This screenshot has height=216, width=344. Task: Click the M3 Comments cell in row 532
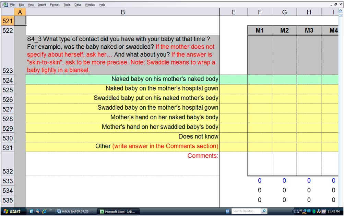[309, 164]
